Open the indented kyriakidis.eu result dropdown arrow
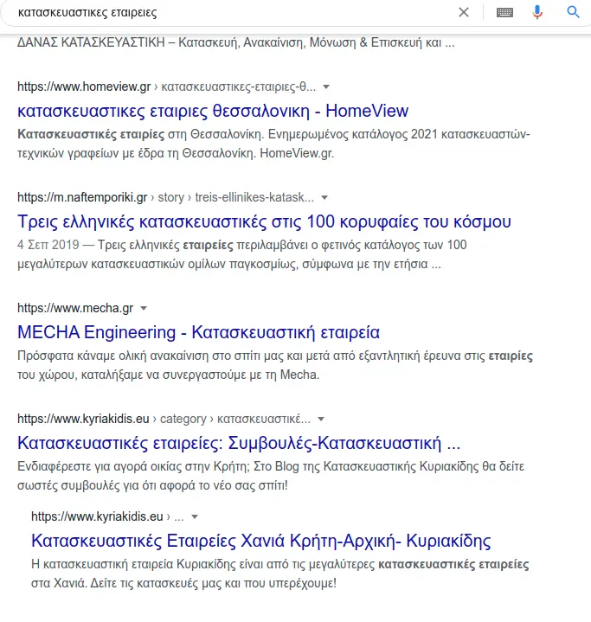 point(196,516)
